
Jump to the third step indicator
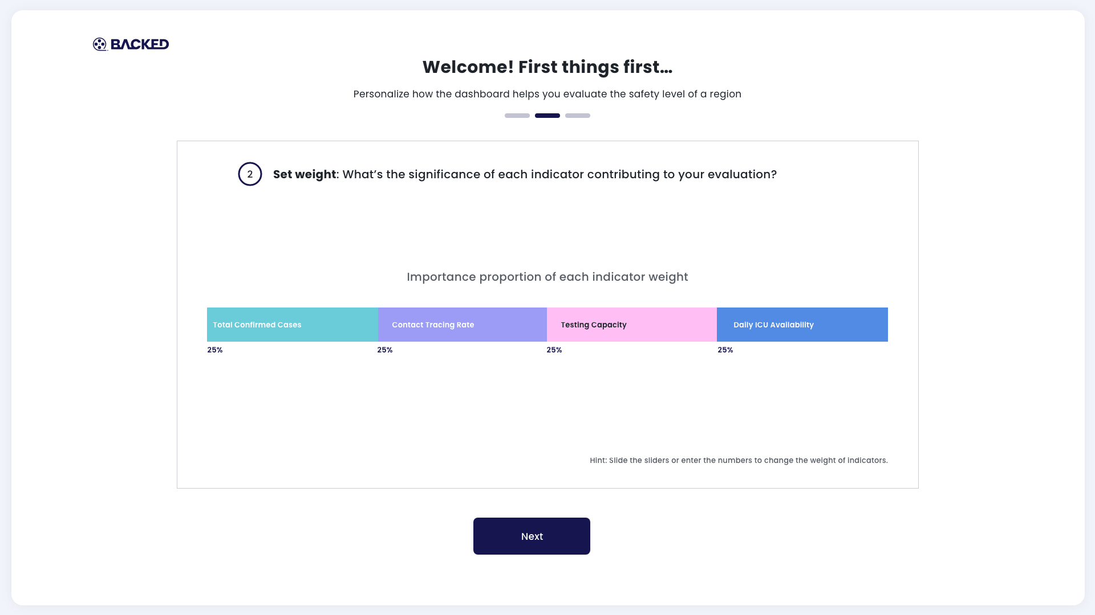pyautogui.click(x=577, y=116)
